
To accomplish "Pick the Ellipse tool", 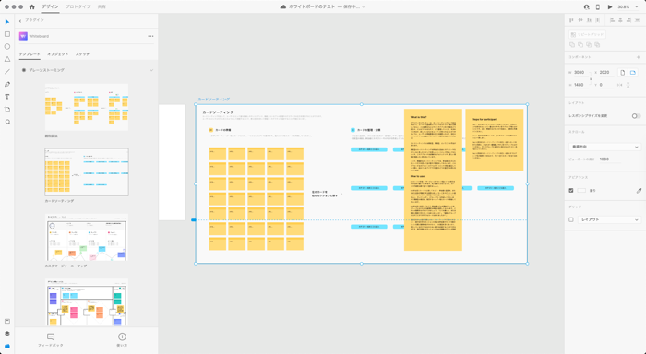I will [7, 46].
